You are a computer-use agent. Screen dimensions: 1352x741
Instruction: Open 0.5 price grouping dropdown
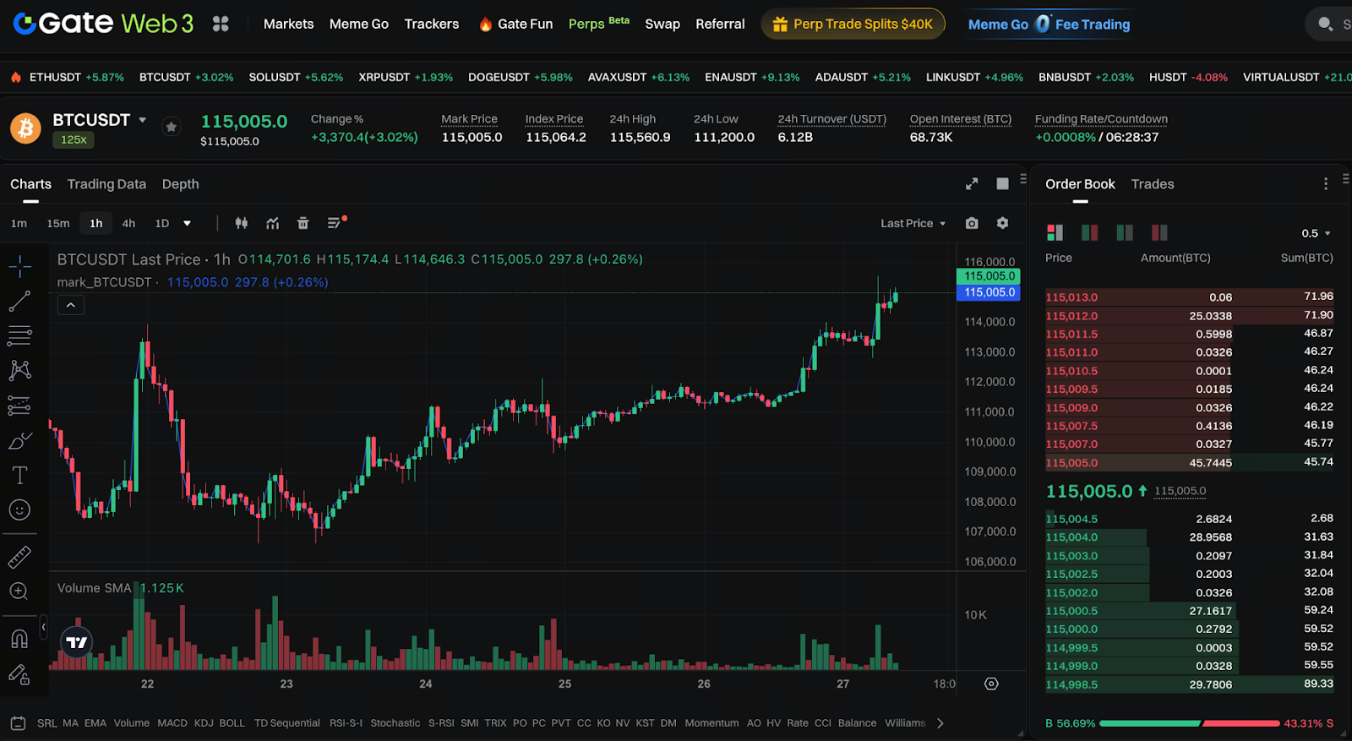(x=1317, y=233)
